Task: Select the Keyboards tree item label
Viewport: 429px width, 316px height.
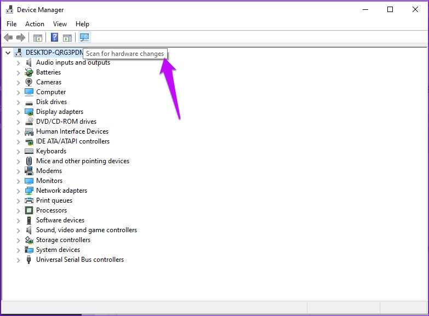Action: (51, 151)
